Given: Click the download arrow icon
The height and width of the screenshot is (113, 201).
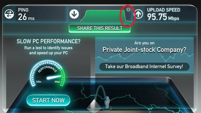Looking at the screenshot, I should (x=74, y=14).
